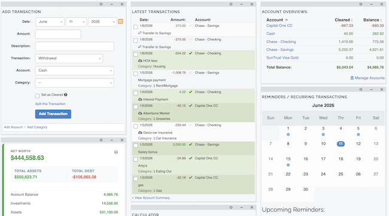Click the Amount input field
Image resolution: width=389 pixels, height=216 pixels.
tap(58, 34)
